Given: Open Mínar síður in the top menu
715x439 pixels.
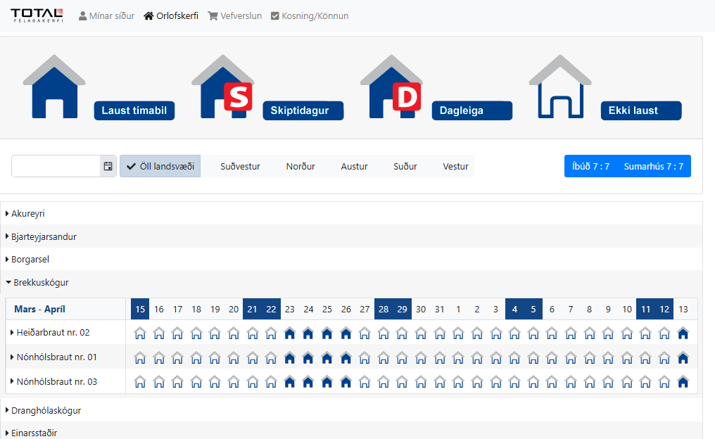Looking at the screenshot, I should point(106,15).
